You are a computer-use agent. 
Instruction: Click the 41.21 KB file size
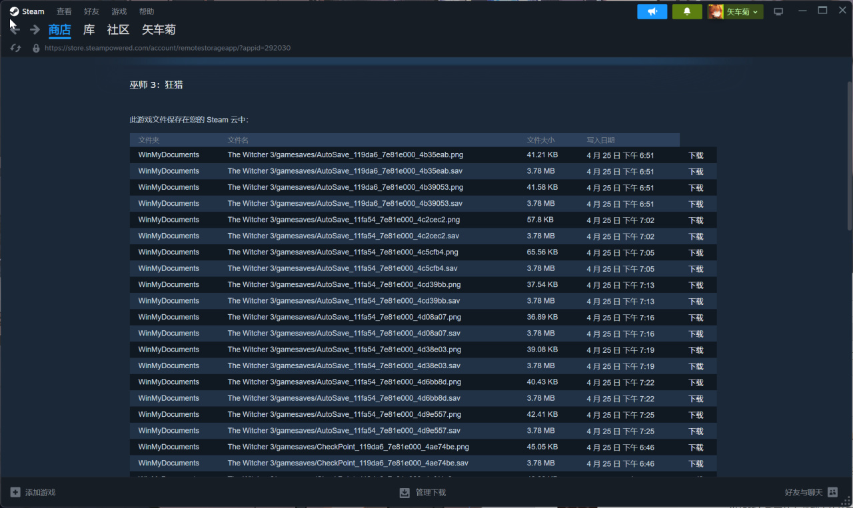pos(542,154)
